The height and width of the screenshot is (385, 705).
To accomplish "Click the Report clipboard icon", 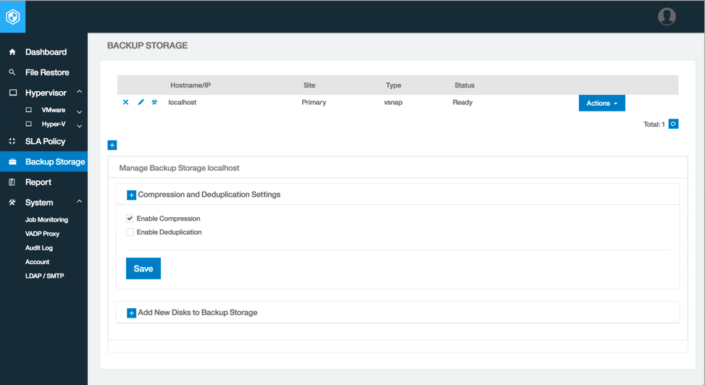I will [x=12, y=182].
